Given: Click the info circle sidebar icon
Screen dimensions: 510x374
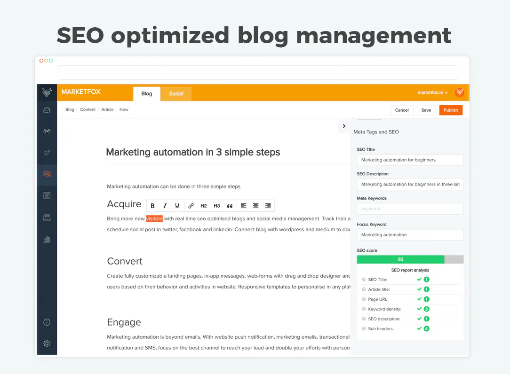Looking at the screenshot, I should (x=47, y=322).
